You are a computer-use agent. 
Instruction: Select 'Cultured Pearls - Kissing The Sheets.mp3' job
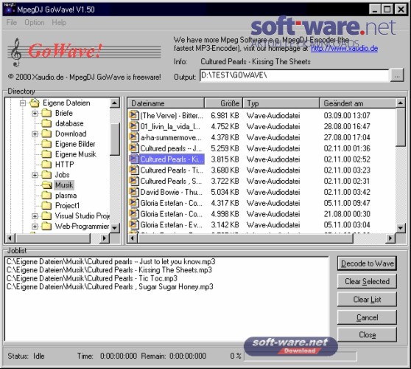[109, 270]
